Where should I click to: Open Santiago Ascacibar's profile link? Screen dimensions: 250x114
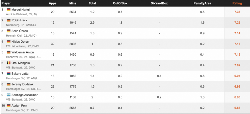24,95
